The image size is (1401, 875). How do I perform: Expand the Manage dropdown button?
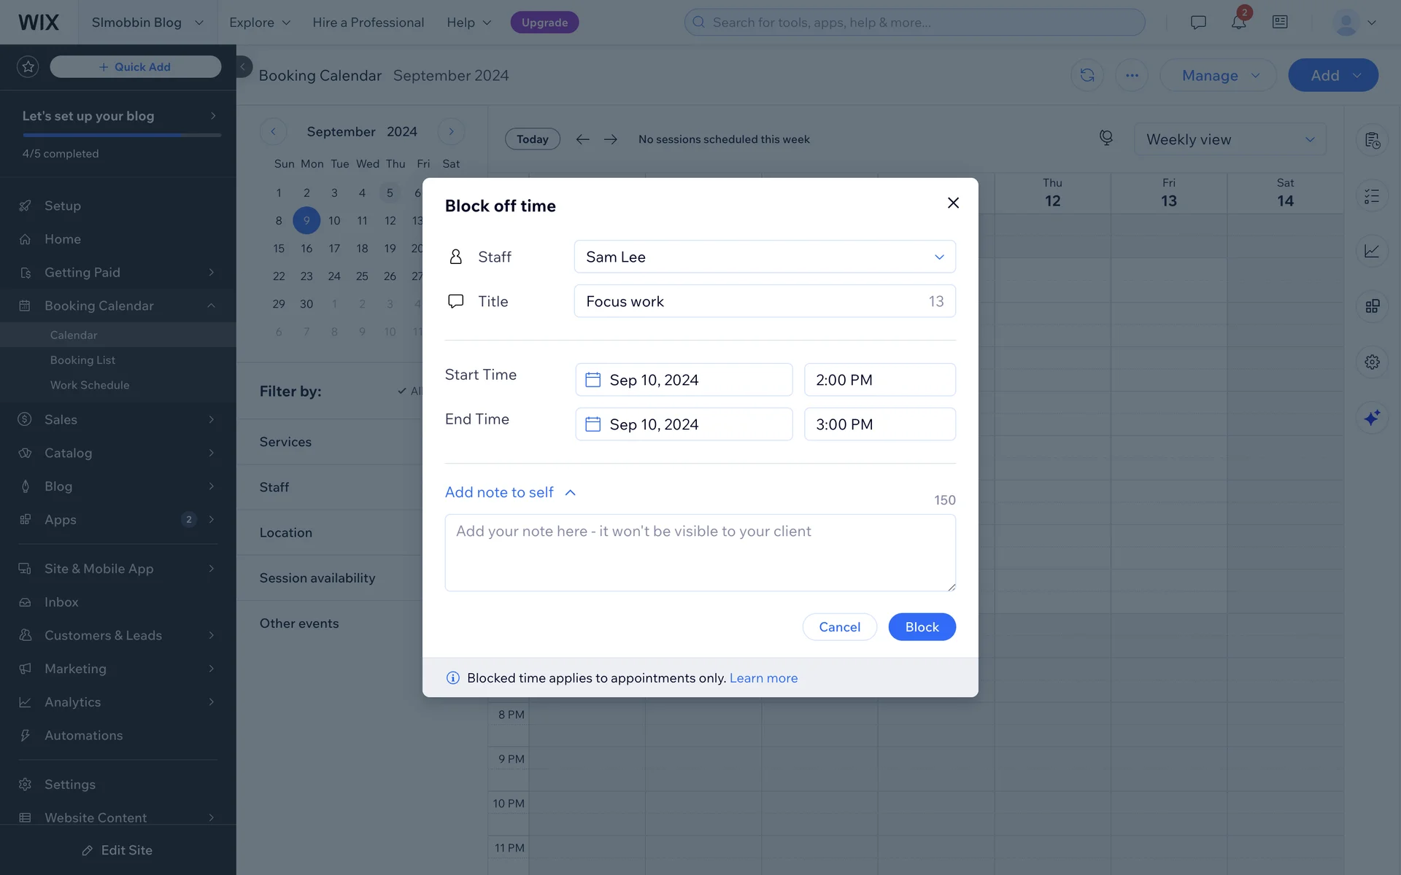(x=1219, y=75)
